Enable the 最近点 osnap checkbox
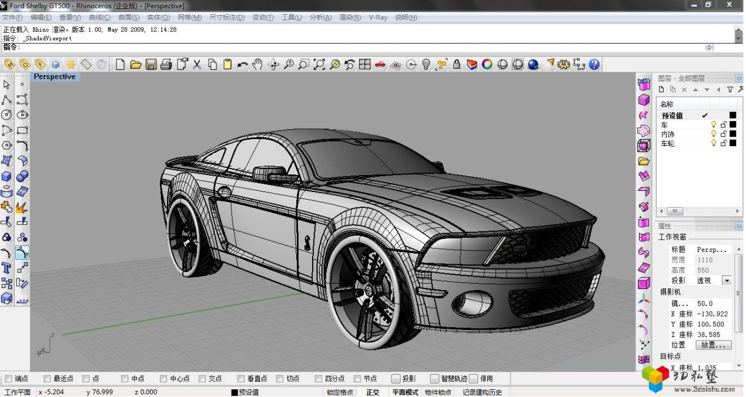 click(47, 379)
